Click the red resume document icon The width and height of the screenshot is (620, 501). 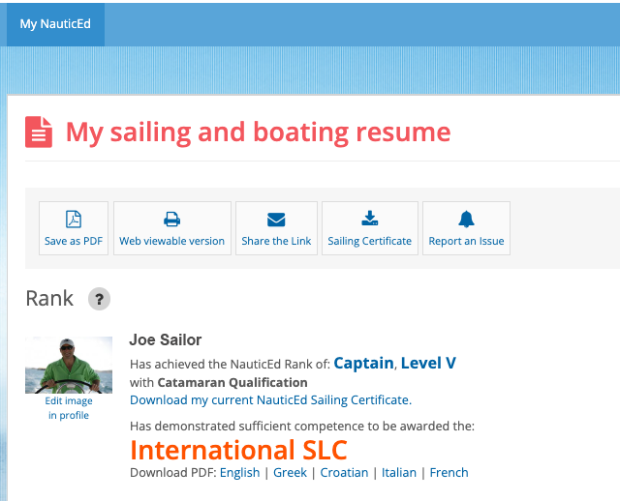pos(39,132)
